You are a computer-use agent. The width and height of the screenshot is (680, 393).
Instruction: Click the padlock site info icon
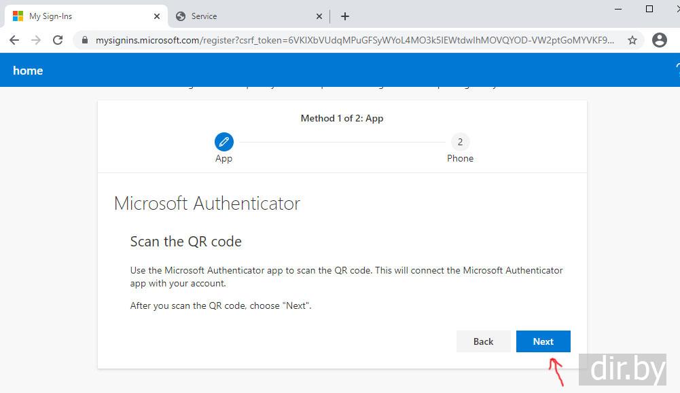(x=85, y=40)
